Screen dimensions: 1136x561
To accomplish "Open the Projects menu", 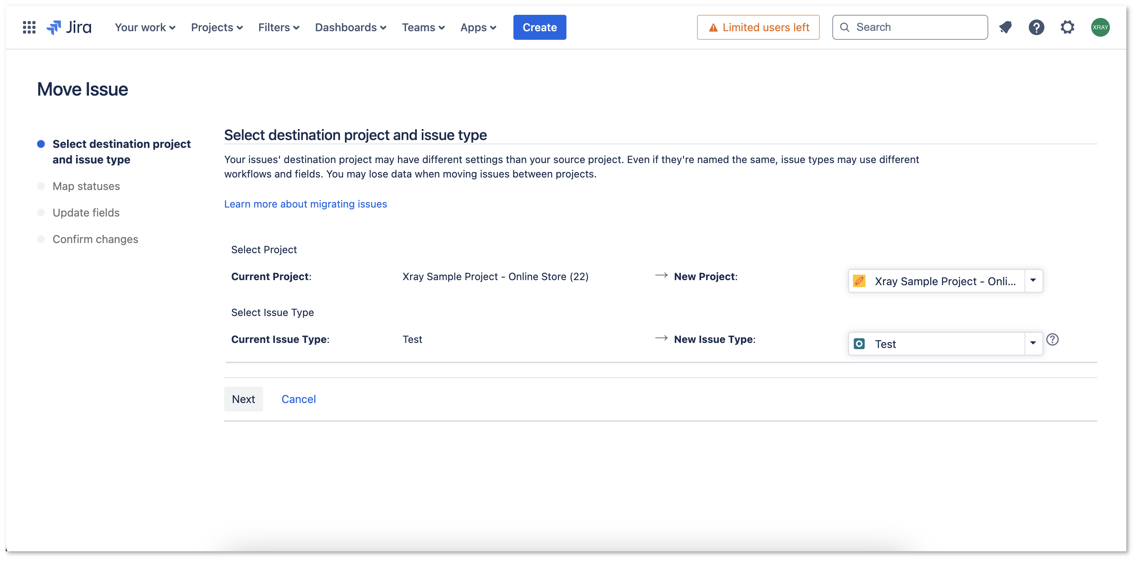I will (216, 27).
